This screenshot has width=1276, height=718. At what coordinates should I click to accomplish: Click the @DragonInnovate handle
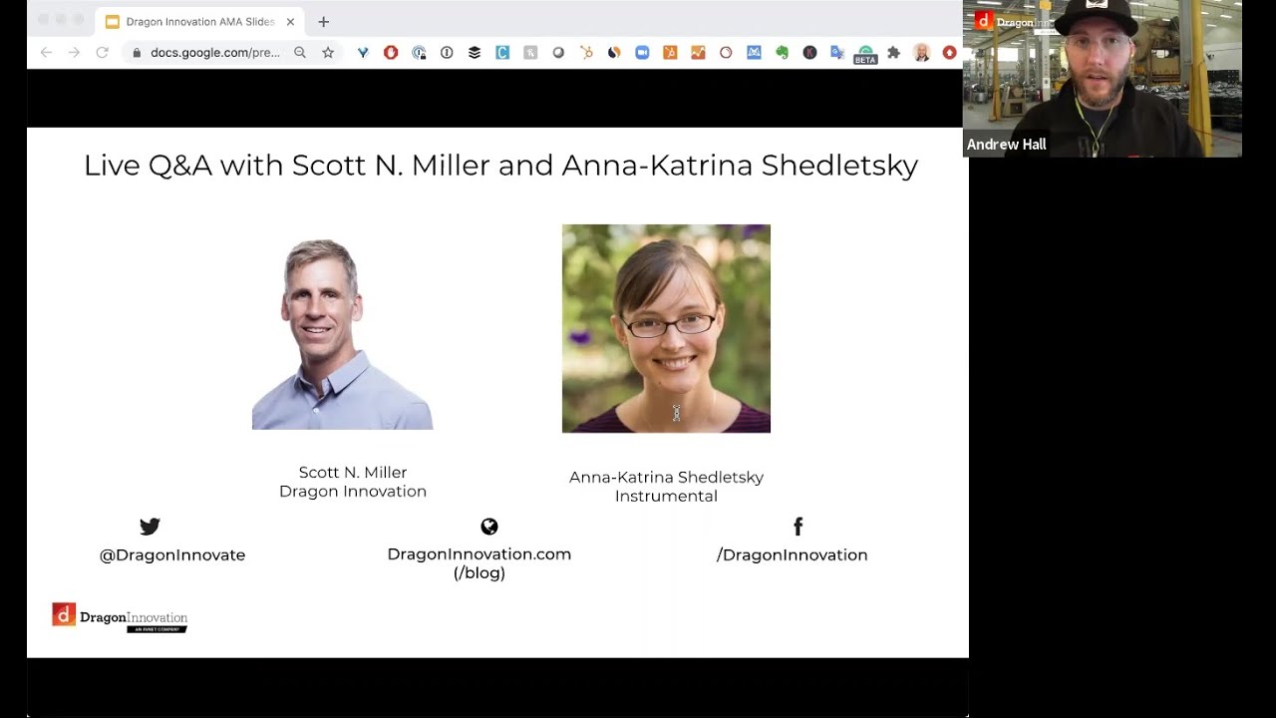(x=172, y=555)
